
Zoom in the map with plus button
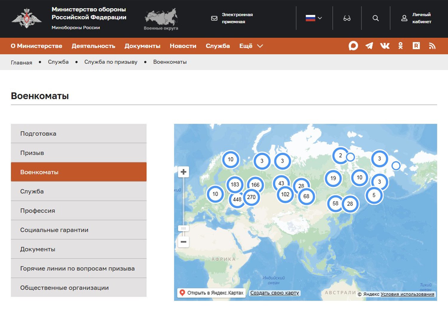tap(184, 172)
